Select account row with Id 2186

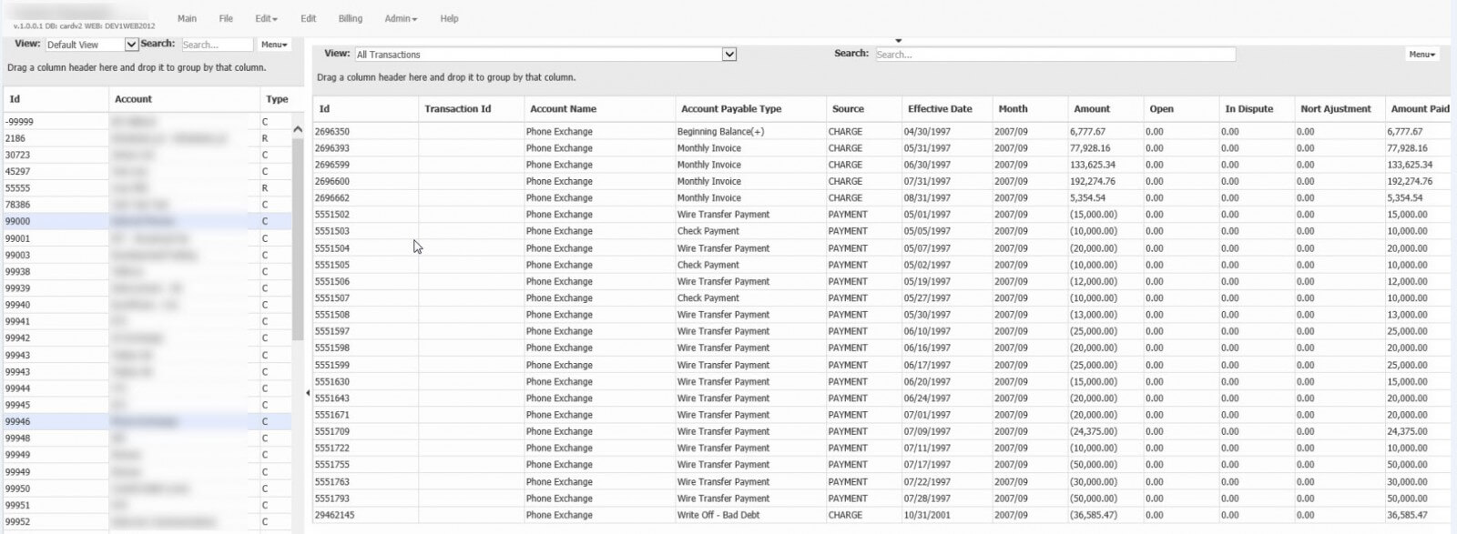pos(147,138)
